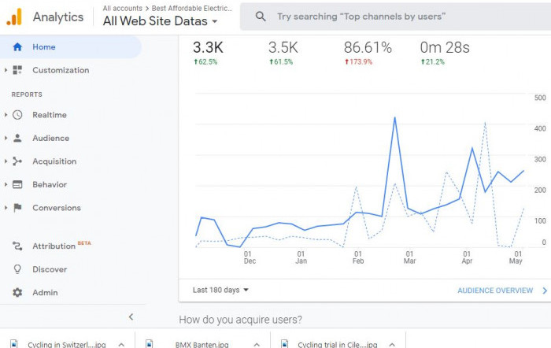Open the Acquisition reports icon
This screenshot has width=551, height=348.
17,161
